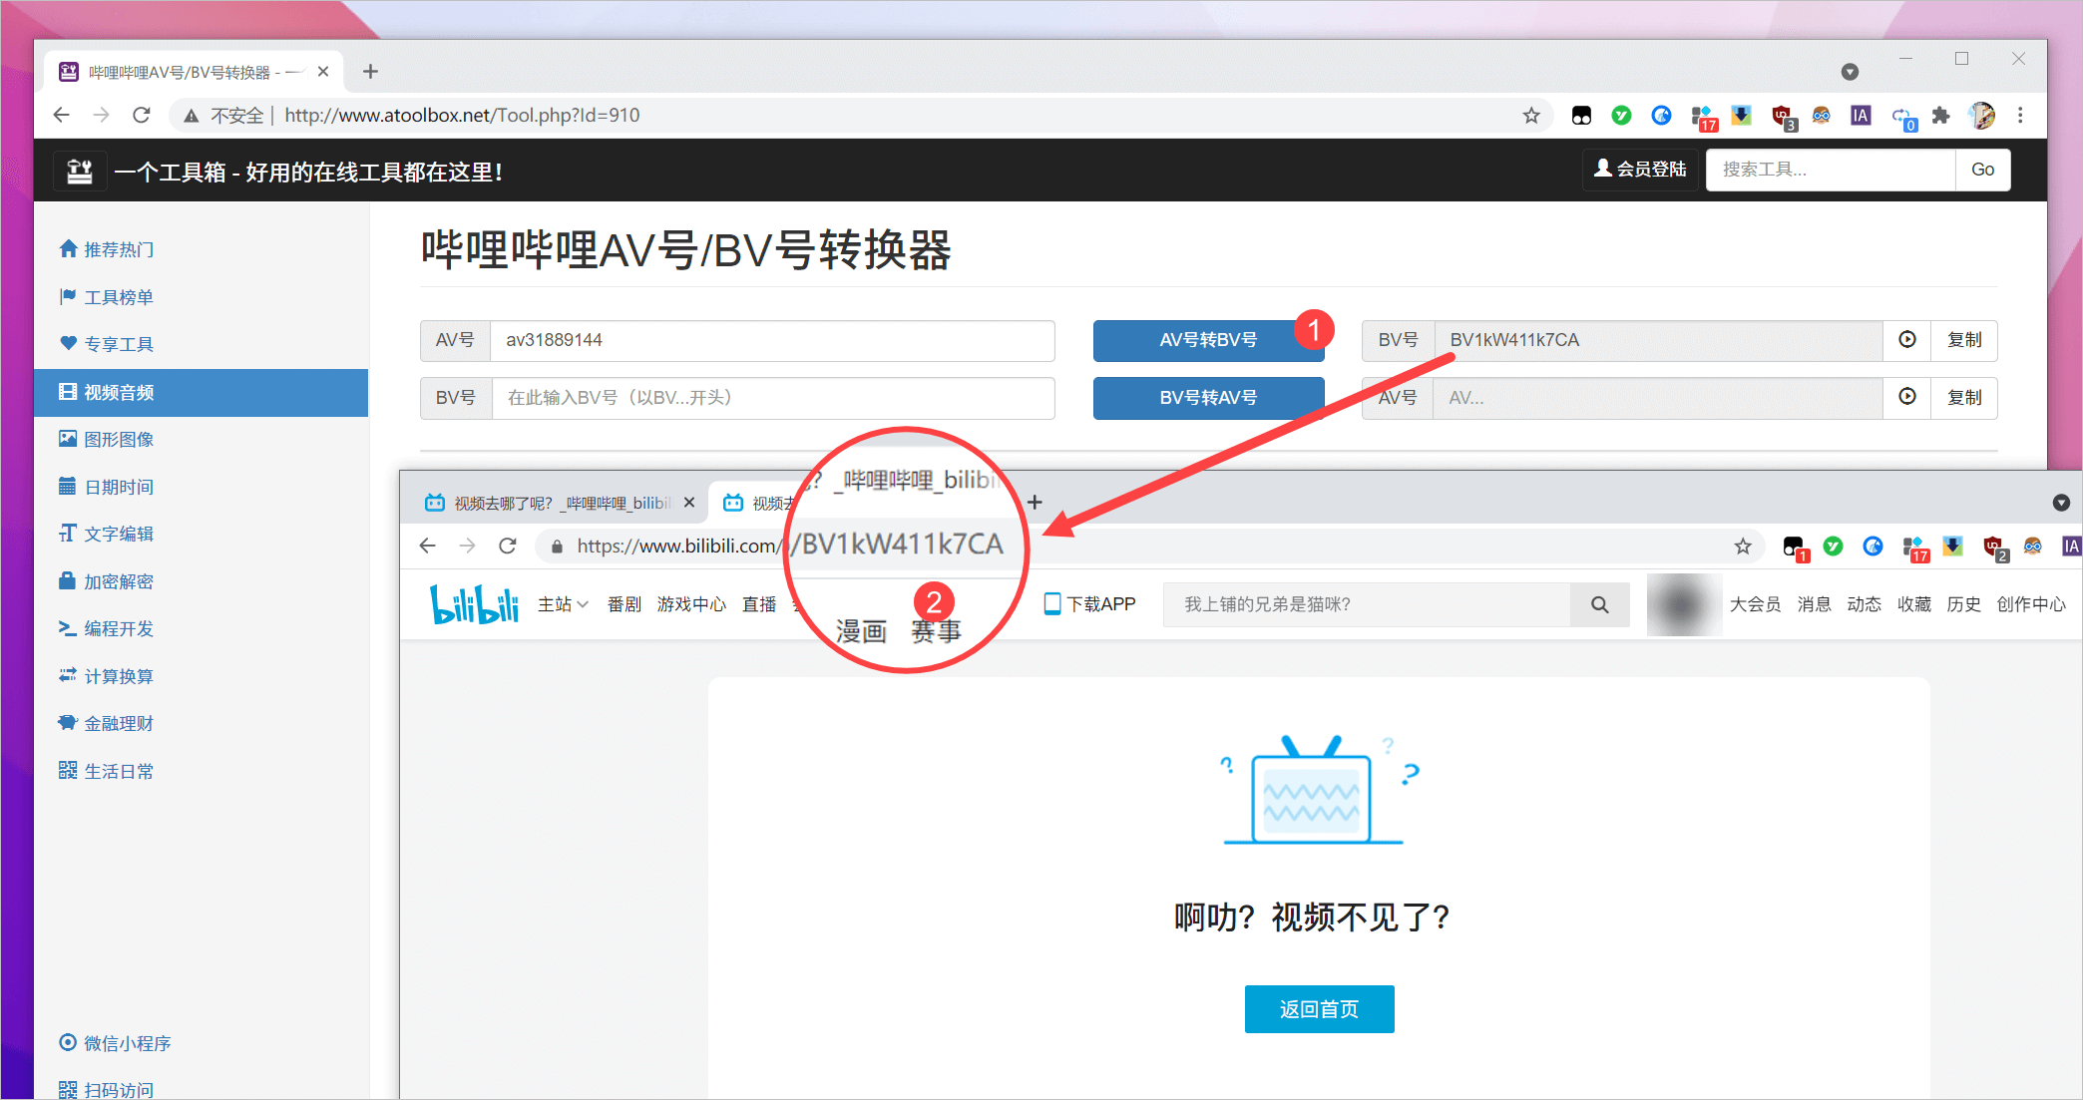Click the BV号 input field
The height and width of the screenshot is (1100, 2083).
pos(772,398)
